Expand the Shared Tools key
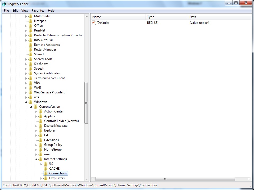This screenshot has width=254, height=190. tap(26, 59)
